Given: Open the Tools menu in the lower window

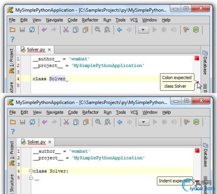Looking at the screenshot, I should 121,112.
